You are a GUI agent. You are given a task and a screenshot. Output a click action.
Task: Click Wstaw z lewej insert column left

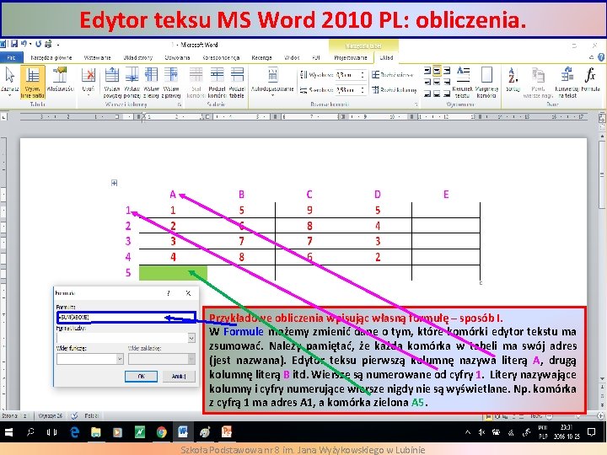click(x=151, y=82)
